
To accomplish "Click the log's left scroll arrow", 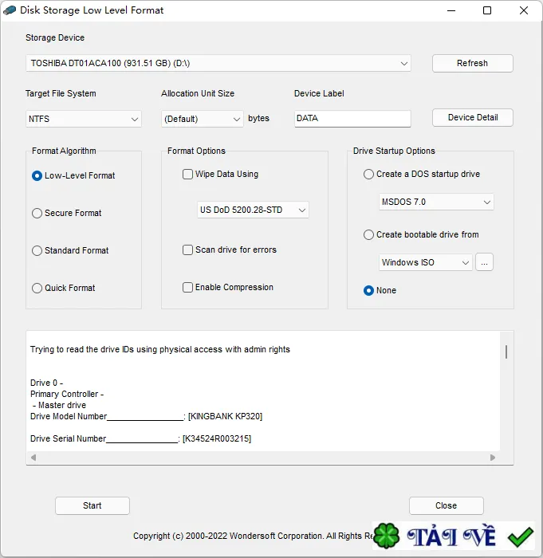I will (x=33, y=458).
